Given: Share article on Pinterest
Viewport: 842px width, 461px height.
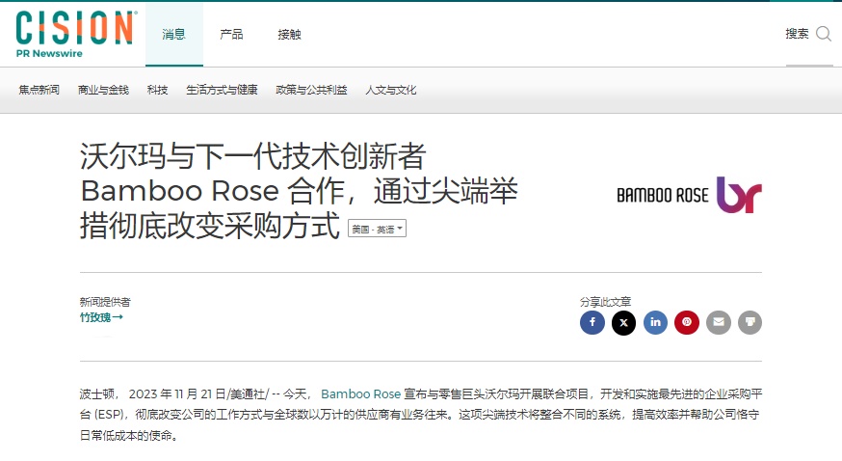Looking at the screenshot, I should pyautogui.click(x=687, y=322).
